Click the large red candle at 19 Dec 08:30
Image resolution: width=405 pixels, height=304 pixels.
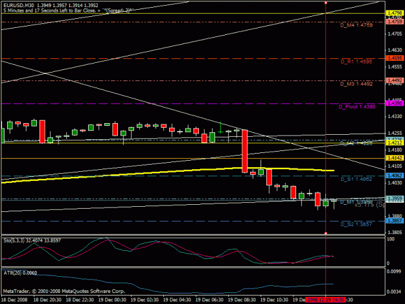[244, 151]
